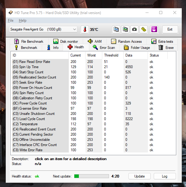Open the File menu

(11, 20)
